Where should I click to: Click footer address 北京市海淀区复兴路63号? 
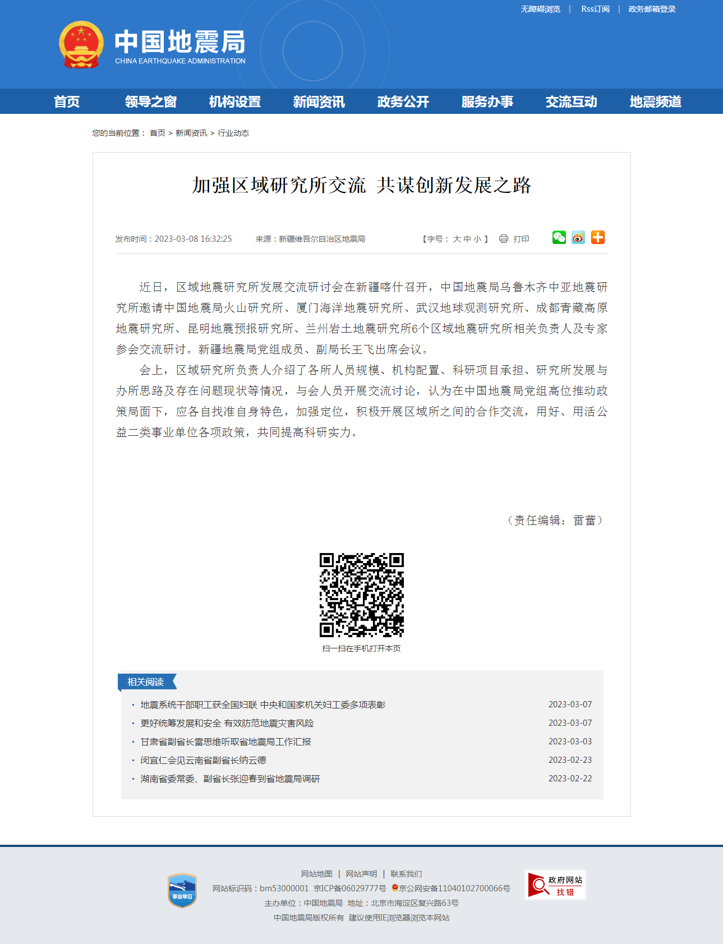tap(415, 903)
